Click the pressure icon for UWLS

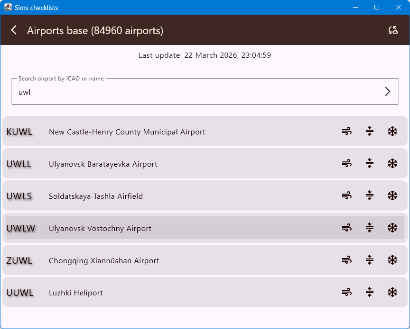coord(370,196)
